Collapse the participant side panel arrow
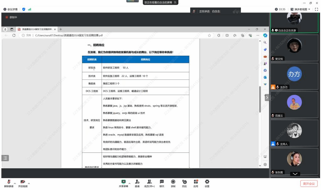This screenshot has width=321, height=190. click(267, 98)
